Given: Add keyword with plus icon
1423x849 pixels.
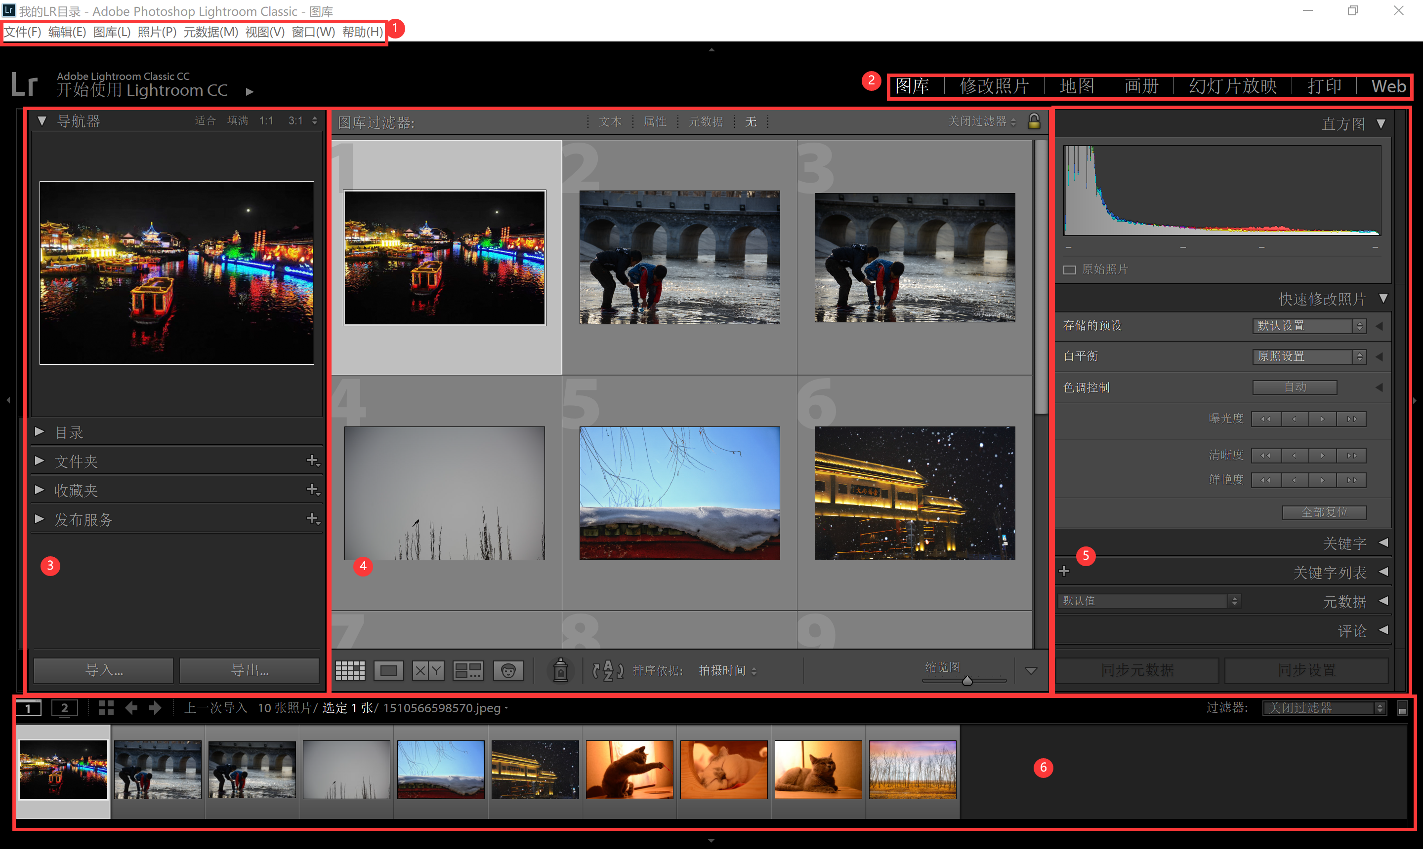Looking at the screenshot, I should [x=1064, y=571].
